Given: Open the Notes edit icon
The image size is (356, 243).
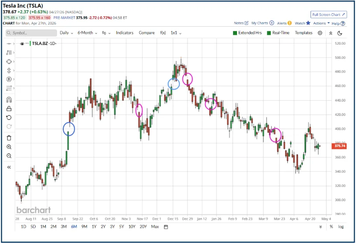Looking at the screenshot, I should pyautogui.click(x=246, y=23).
